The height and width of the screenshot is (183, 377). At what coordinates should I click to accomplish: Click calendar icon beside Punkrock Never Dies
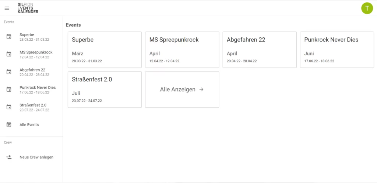[x=9, y=89]
